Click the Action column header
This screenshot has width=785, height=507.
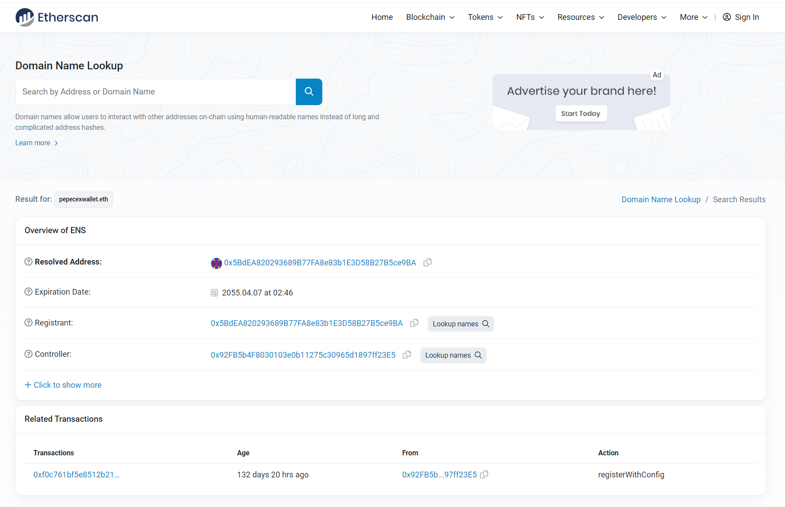[608, 453]
